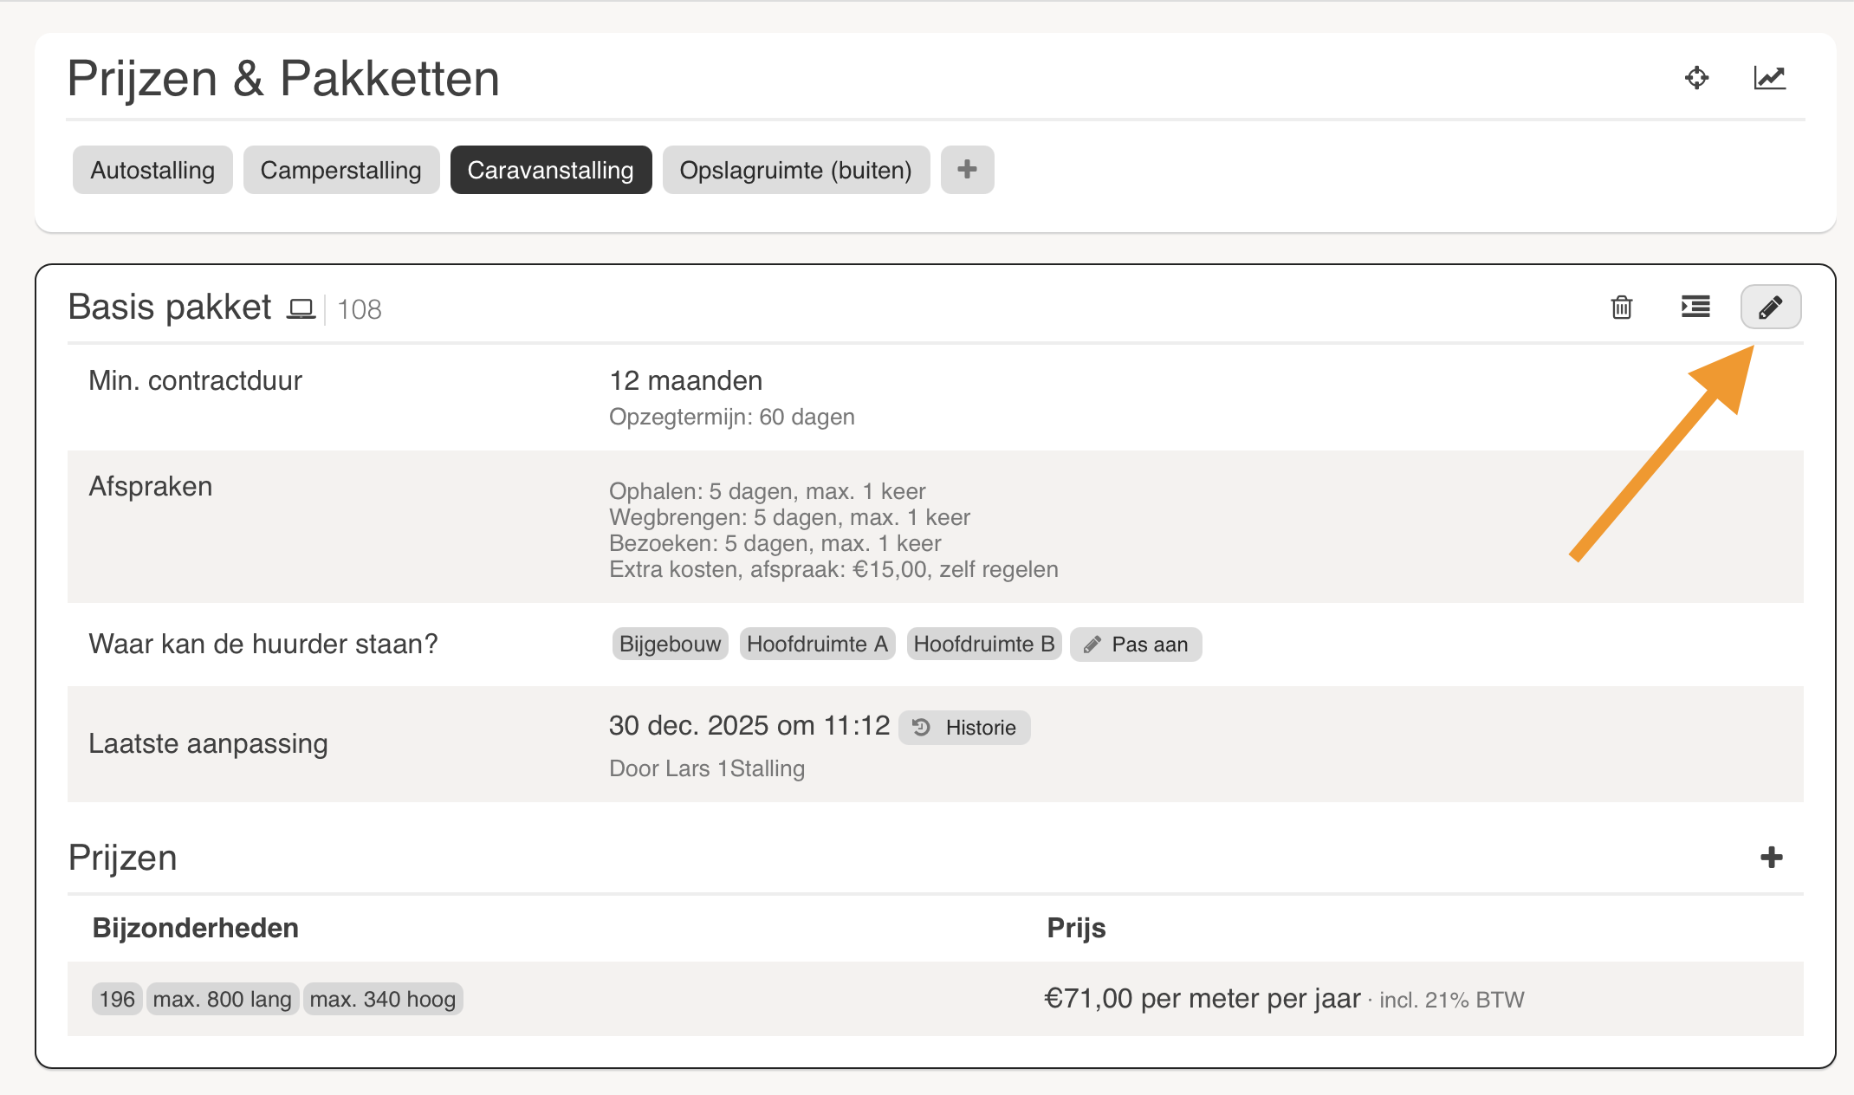Click the Pas aan button

point(1135,645)
